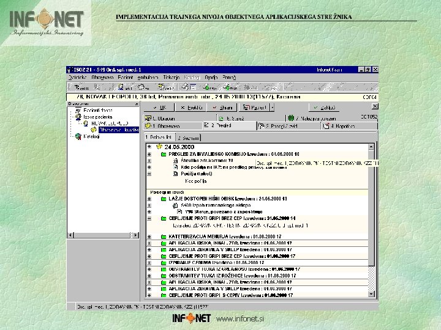Select the NOVAK LEOPOLD tree node
The image size is (441, 330).
tap(110, 123)
